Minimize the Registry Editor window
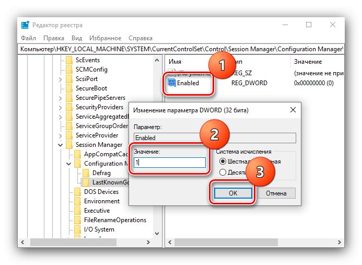This screenshot has width=362, height=265. (x=285, y=25)
